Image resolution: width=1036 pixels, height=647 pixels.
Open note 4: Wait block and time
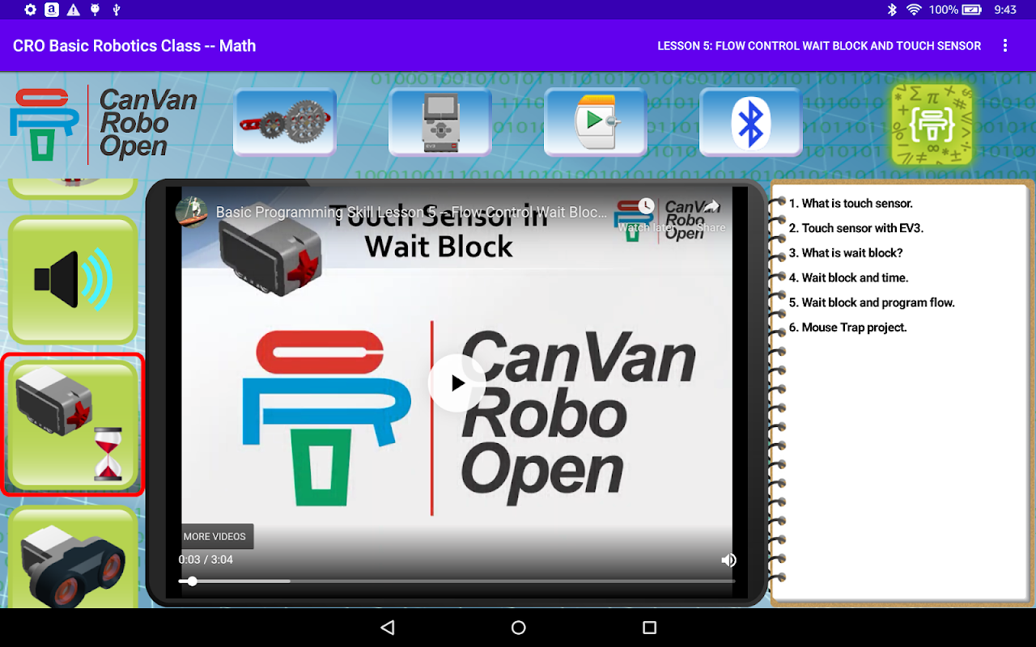[849, 277]
